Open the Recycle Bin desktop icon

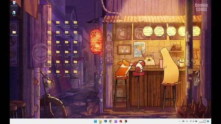pos(14,4)
